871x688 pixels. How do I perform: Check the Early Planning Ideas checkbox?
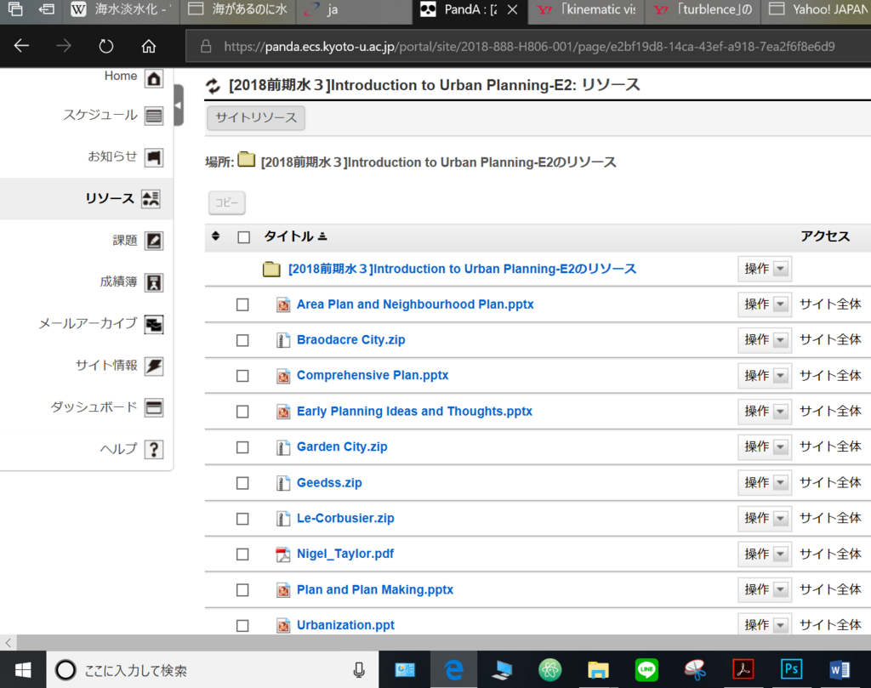(x=242, y=412)
